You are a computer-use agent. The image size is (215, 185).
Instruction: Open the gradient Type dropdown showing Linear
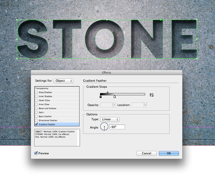click(110, 119)
